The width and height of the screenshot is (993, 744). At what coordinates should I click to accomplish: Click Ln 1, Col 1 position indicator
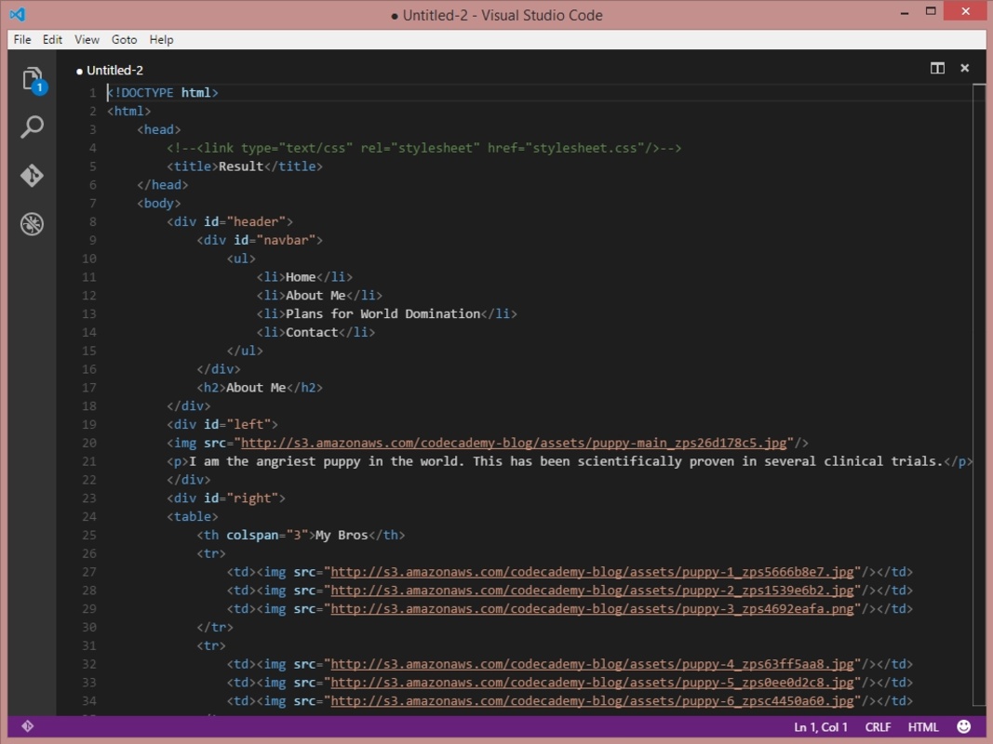(x=821, y=727)
